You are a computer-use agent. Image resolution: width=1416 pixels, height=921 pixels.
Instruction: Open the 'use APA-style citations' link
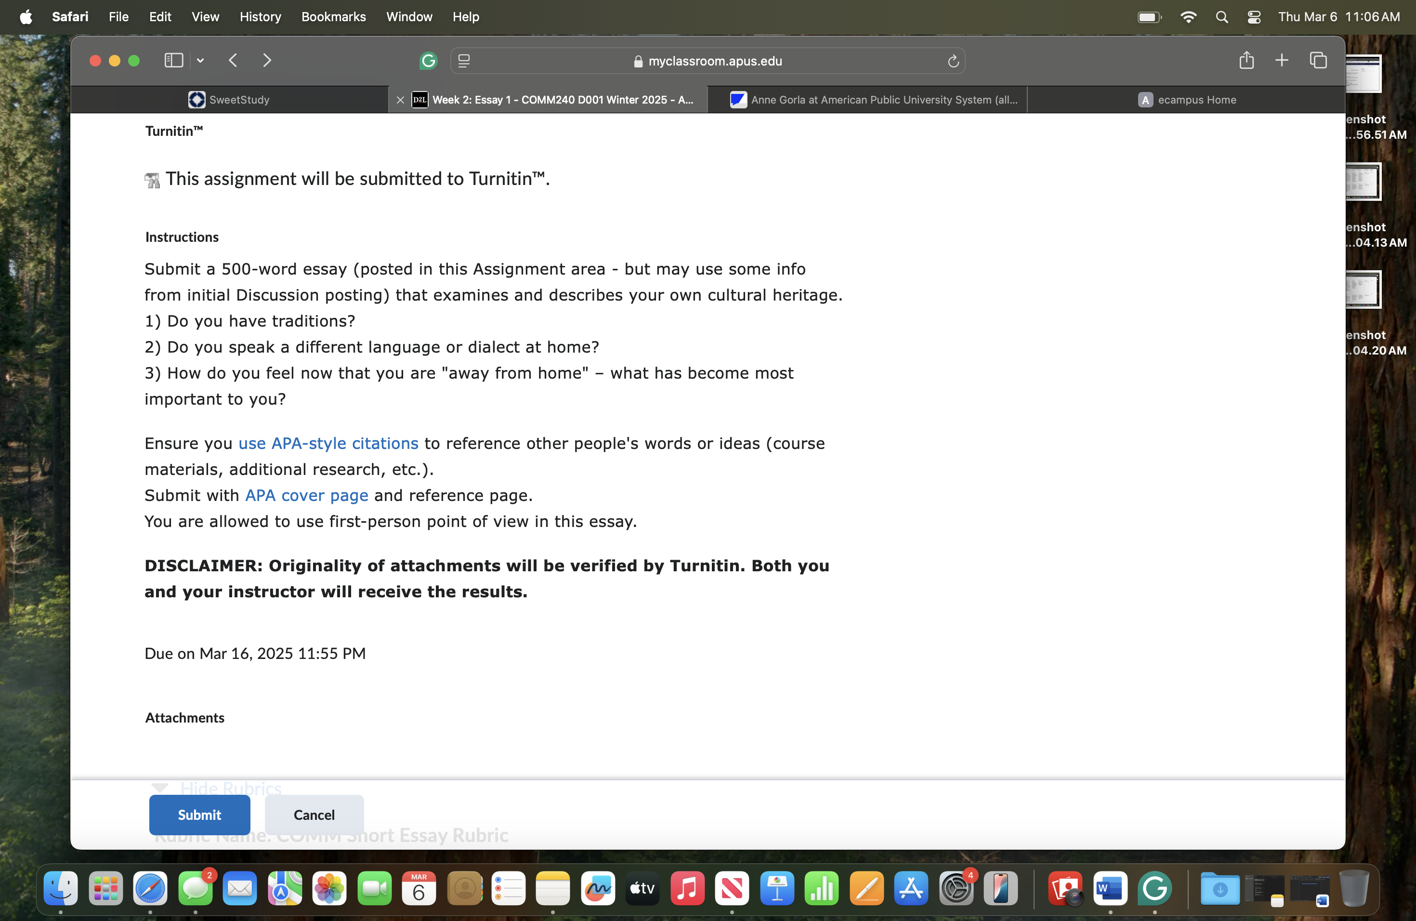[x=328, y=444]
